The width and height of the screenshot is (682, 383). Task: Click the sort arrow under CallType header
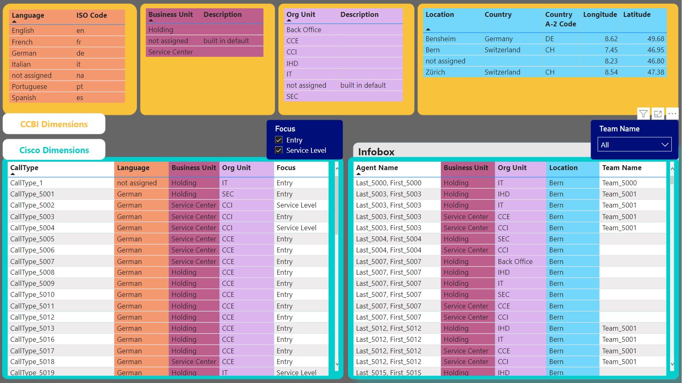coord(12,174)
